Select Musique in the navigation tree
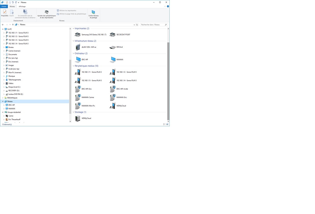The height and width of the screenshot is (214, 315). pos(11,76)
